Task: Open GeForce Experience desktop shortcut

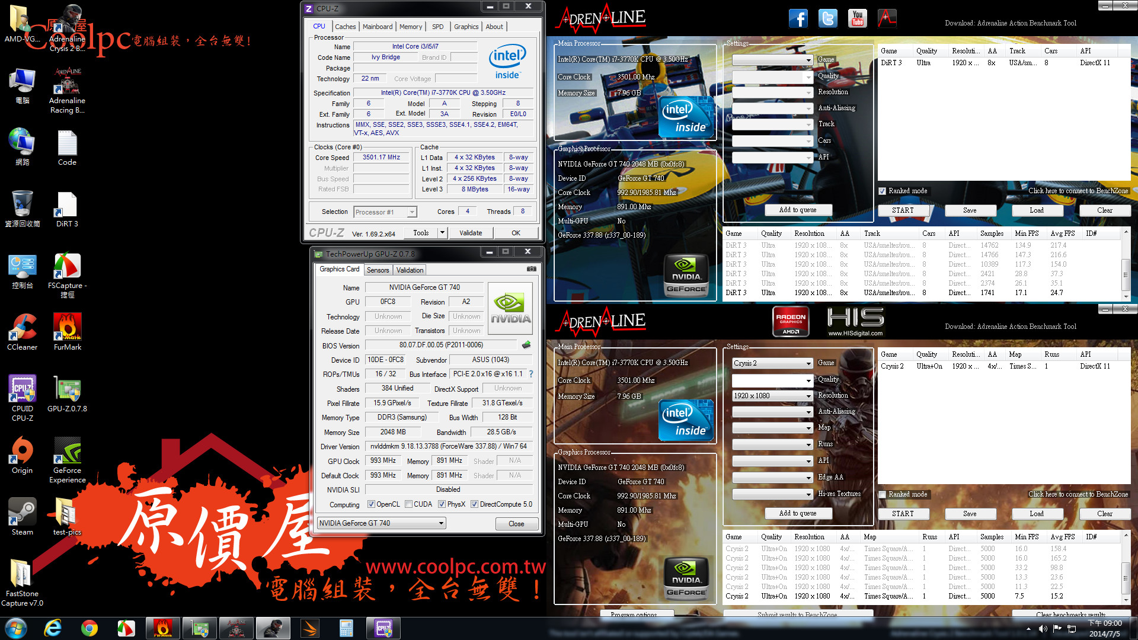Action: point(67,459)
